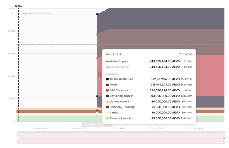Click the Unlocked Supply row label
The width and height of the screenshot is (229, 148).
[x=117, y=67]
